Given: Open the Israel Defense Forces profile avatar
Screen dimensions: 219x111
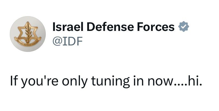Looking at the screenshot, I should pos(28,34).
